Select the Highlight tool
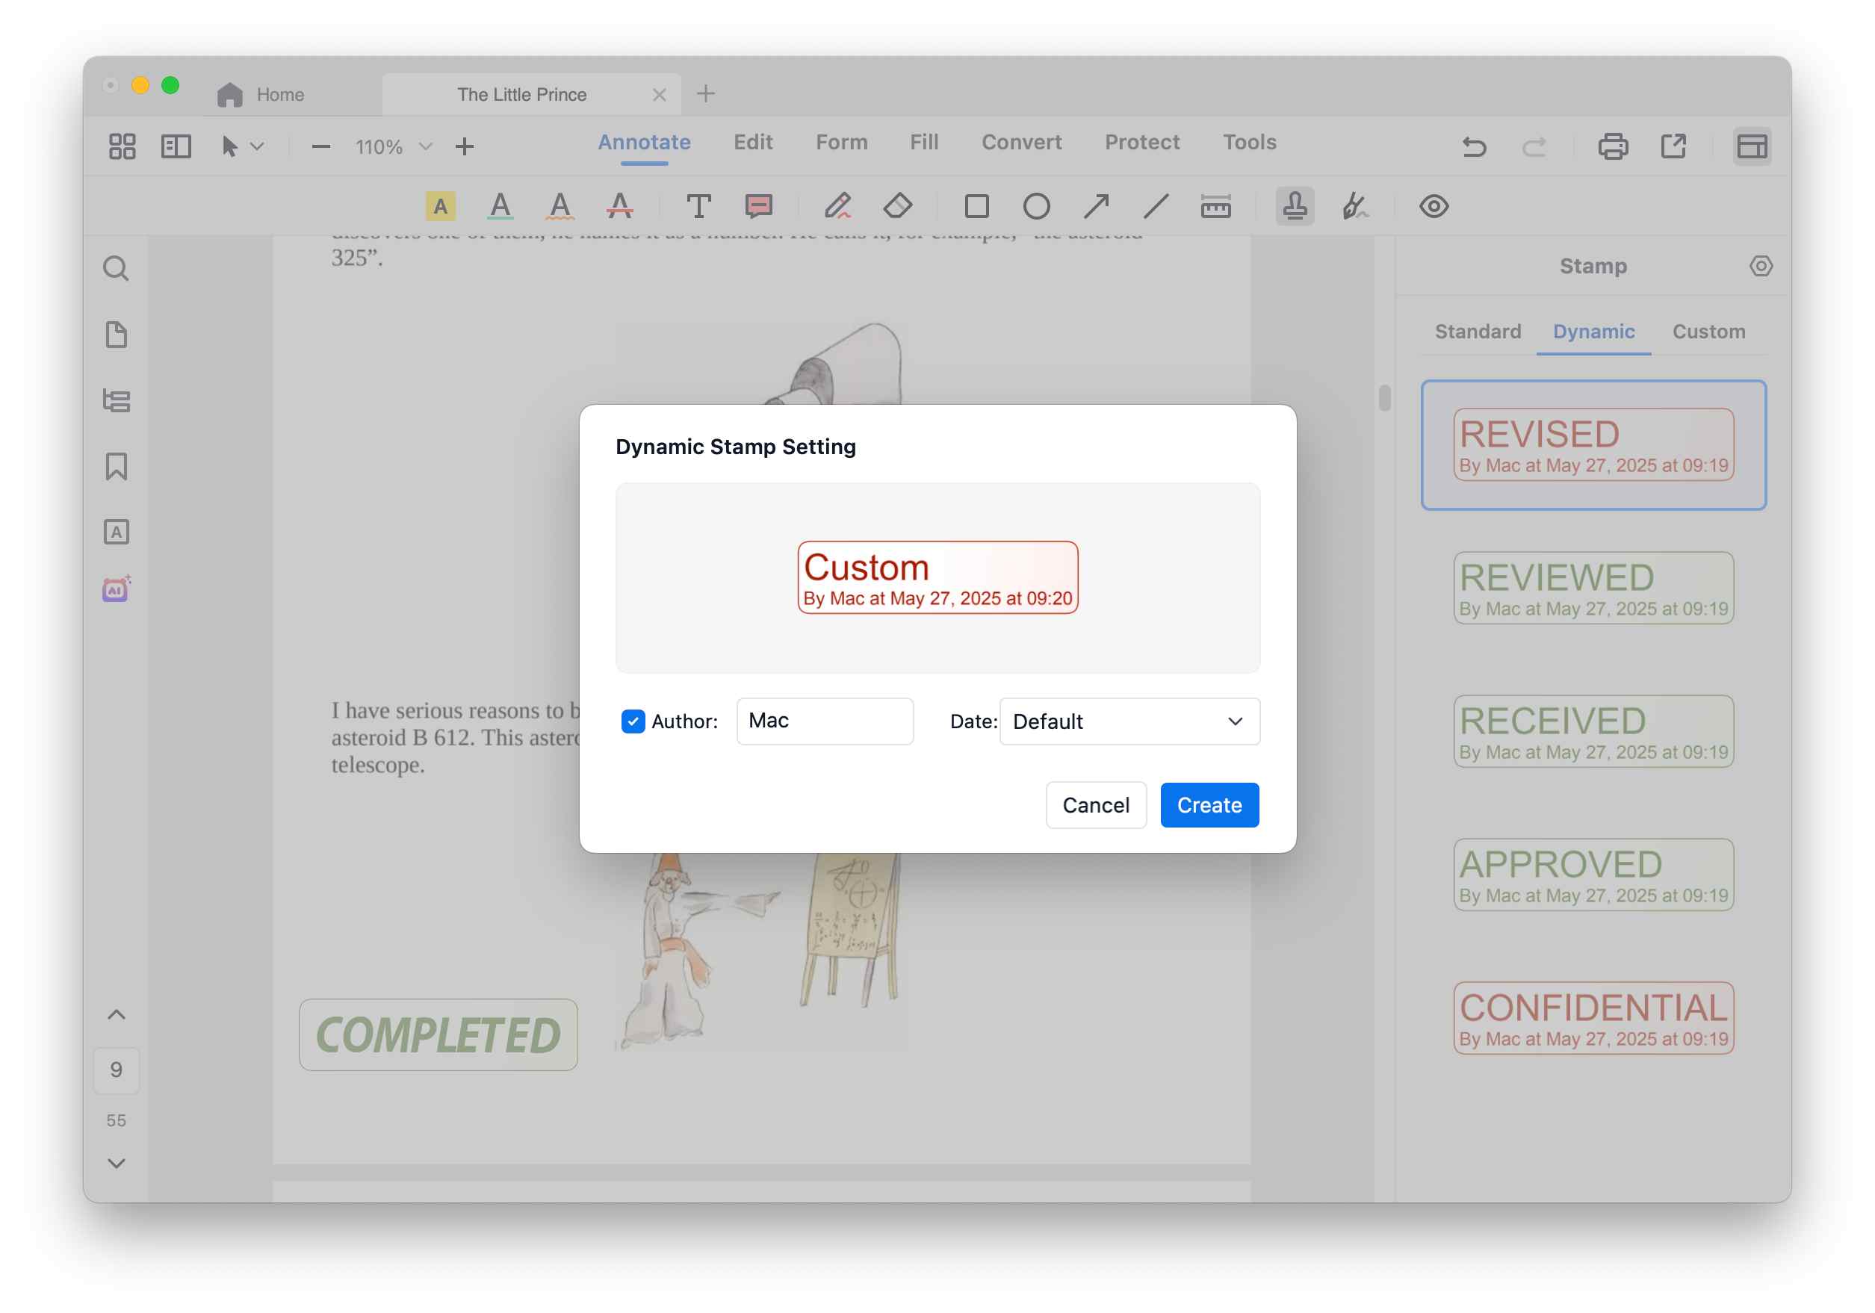 (x=440, y=206)
